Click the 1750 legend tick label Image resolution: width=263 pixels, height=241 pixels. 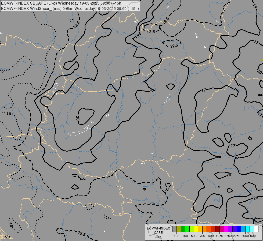point(228,236)
